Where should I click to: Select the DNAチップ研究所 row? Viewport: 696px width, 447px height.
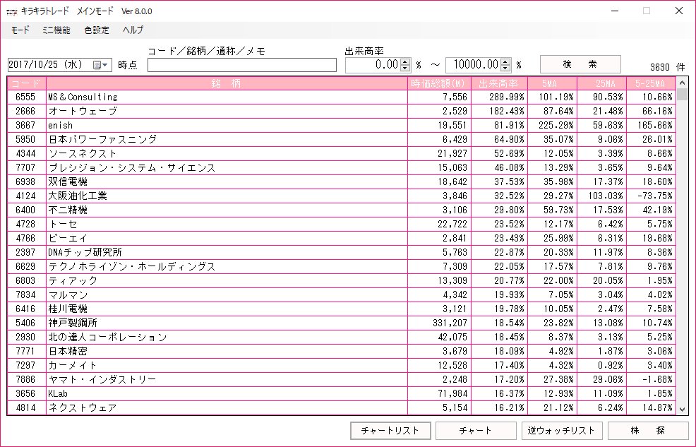(x=342, y=253)
